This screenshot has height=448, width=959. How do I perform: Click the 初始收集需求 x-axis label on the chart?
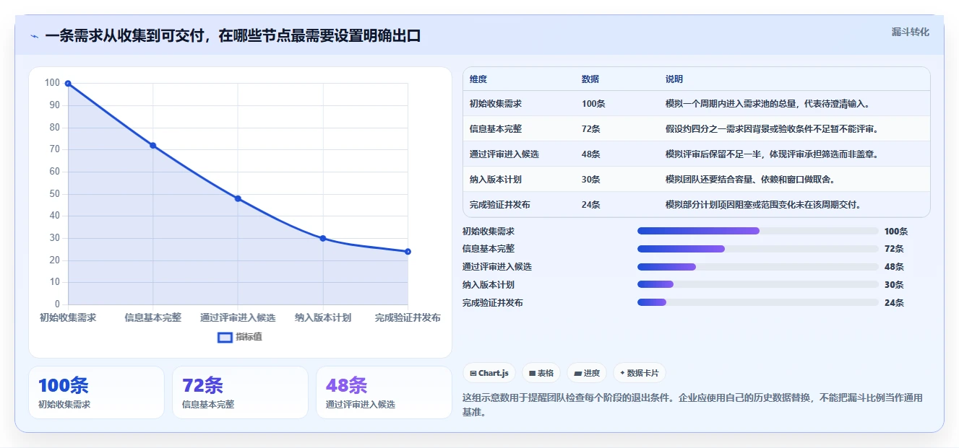(x=68, y=317)
